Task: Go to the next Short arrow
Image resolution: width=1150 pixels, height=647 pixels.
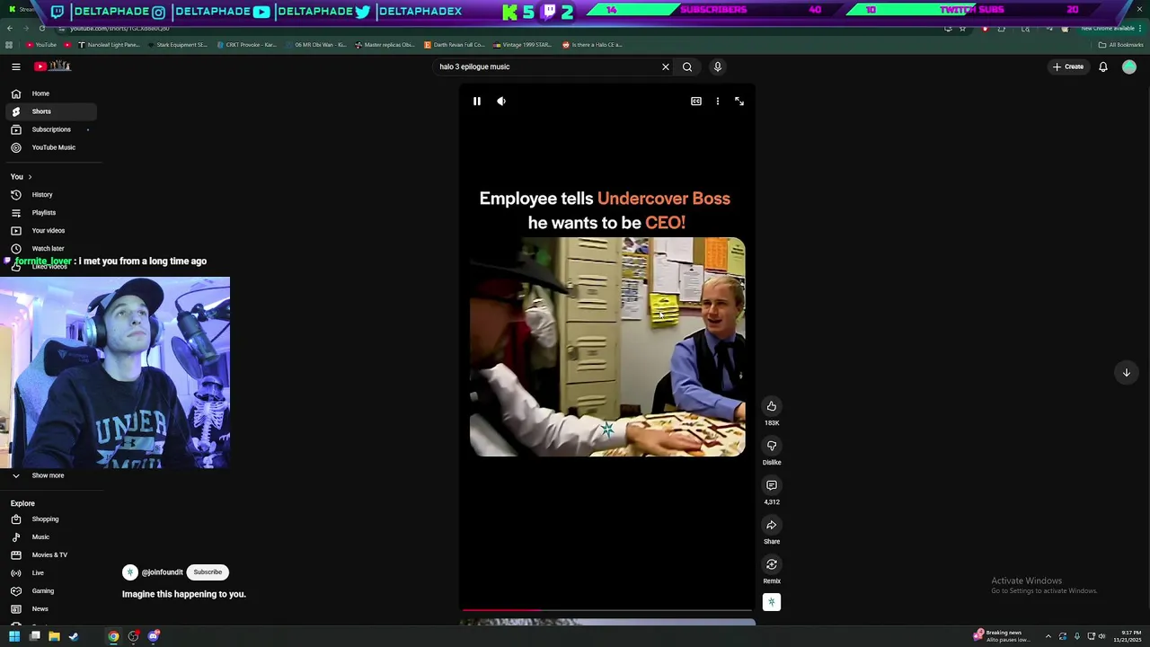Action: (1126, 372)
